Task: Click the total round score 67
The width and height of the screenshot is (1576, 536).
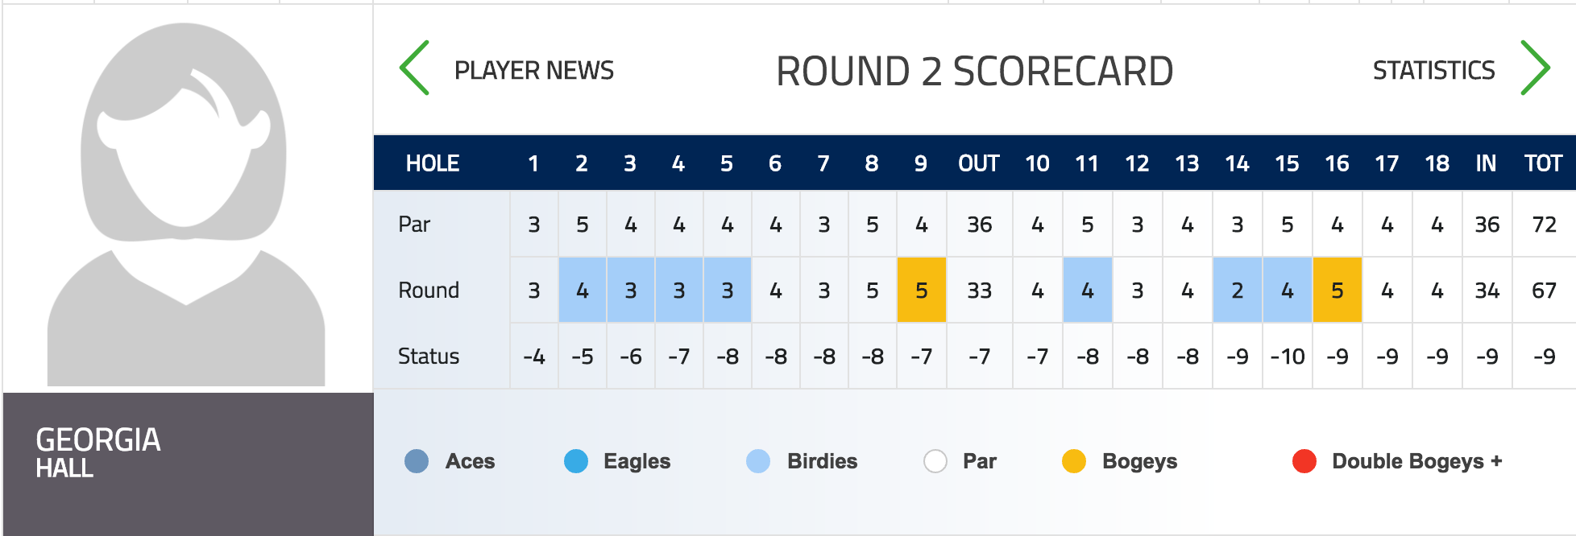Action: 1545,291
